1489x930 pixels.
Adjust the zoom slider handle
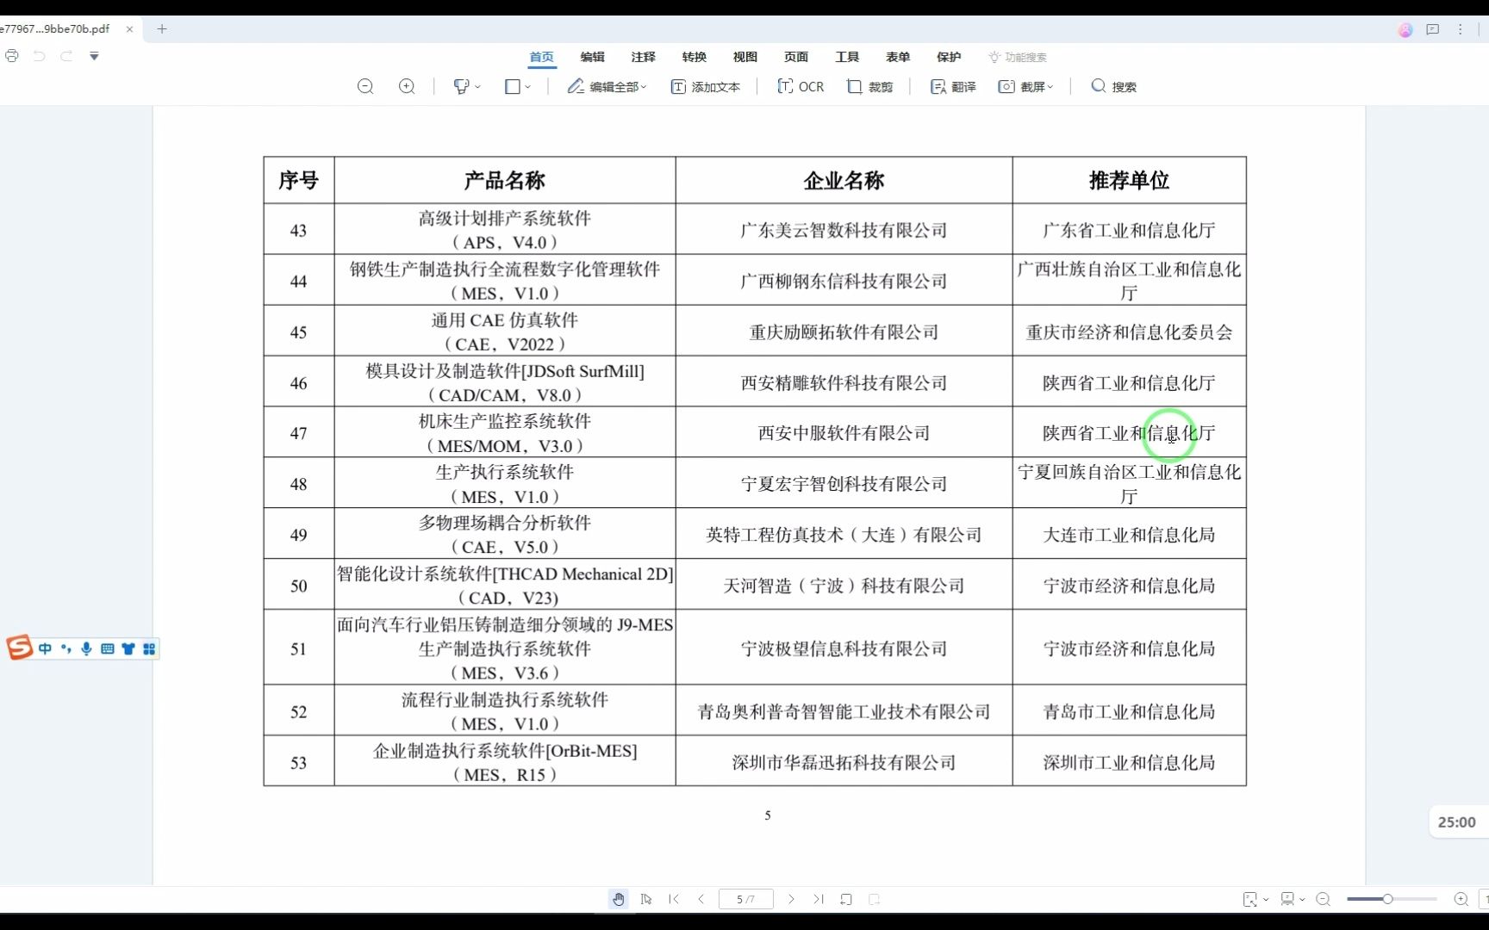[x=1387, y=899]
